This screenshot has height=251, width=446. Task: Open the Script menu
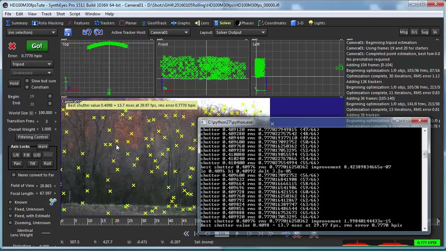[x=75, y=14]
